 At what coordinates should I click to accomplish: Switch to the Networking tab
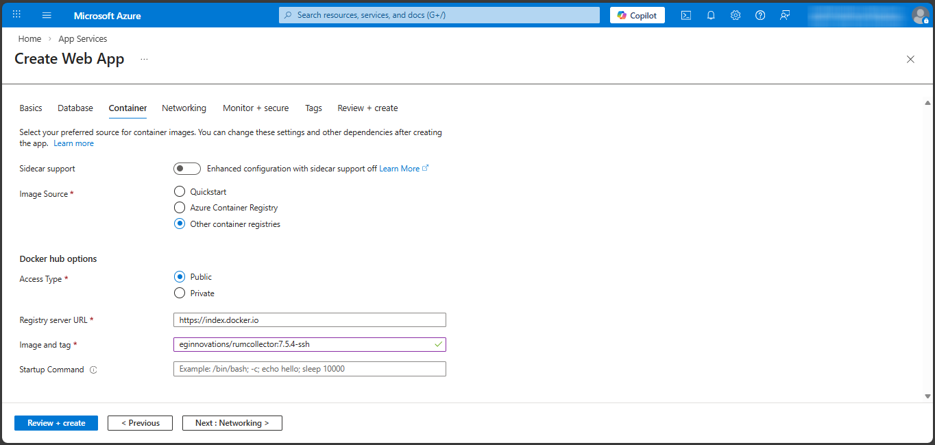(184, 108)
